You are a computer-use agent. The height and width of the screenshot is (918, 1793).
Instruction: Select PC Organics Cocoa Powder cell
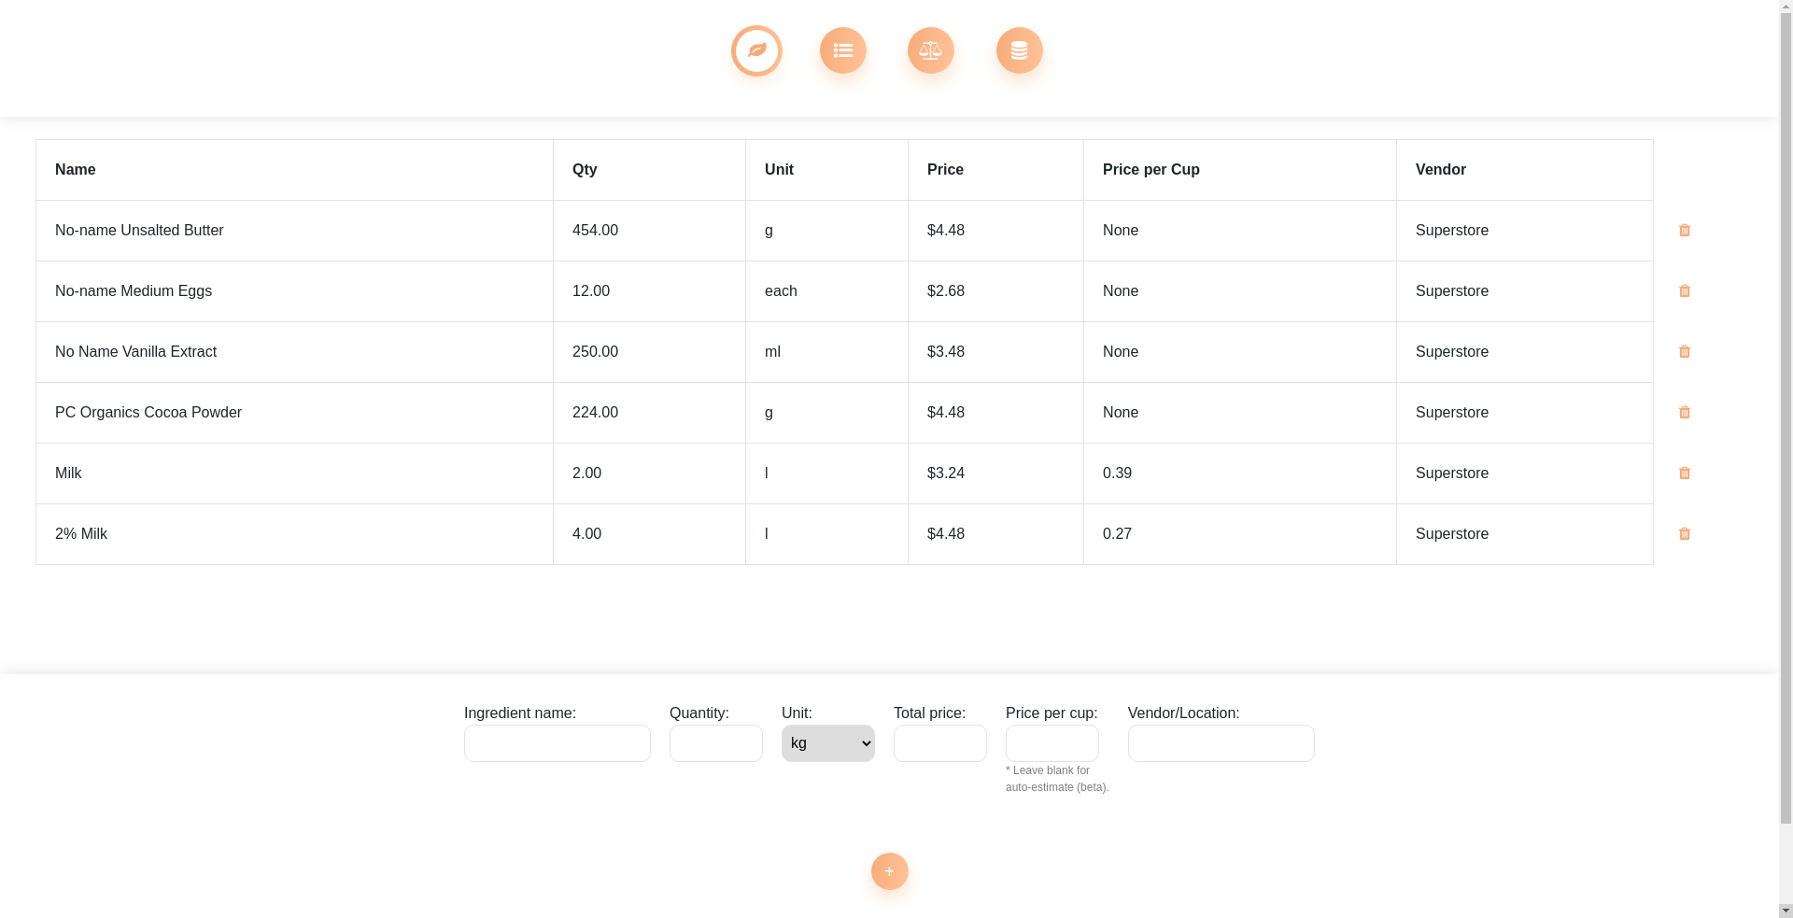tap(295, 413)
